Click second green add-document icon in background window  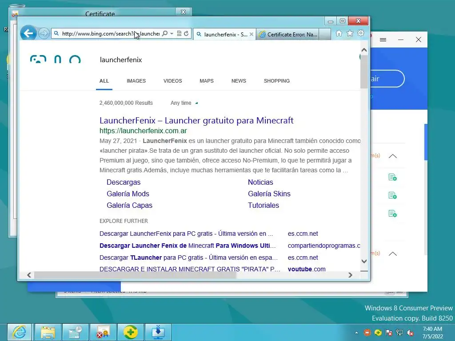(x=393, y=195)
